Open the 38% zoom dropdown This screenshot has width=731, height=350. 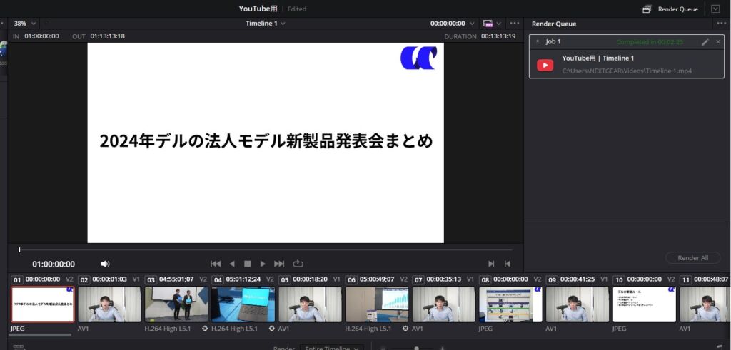coord(25,24)
